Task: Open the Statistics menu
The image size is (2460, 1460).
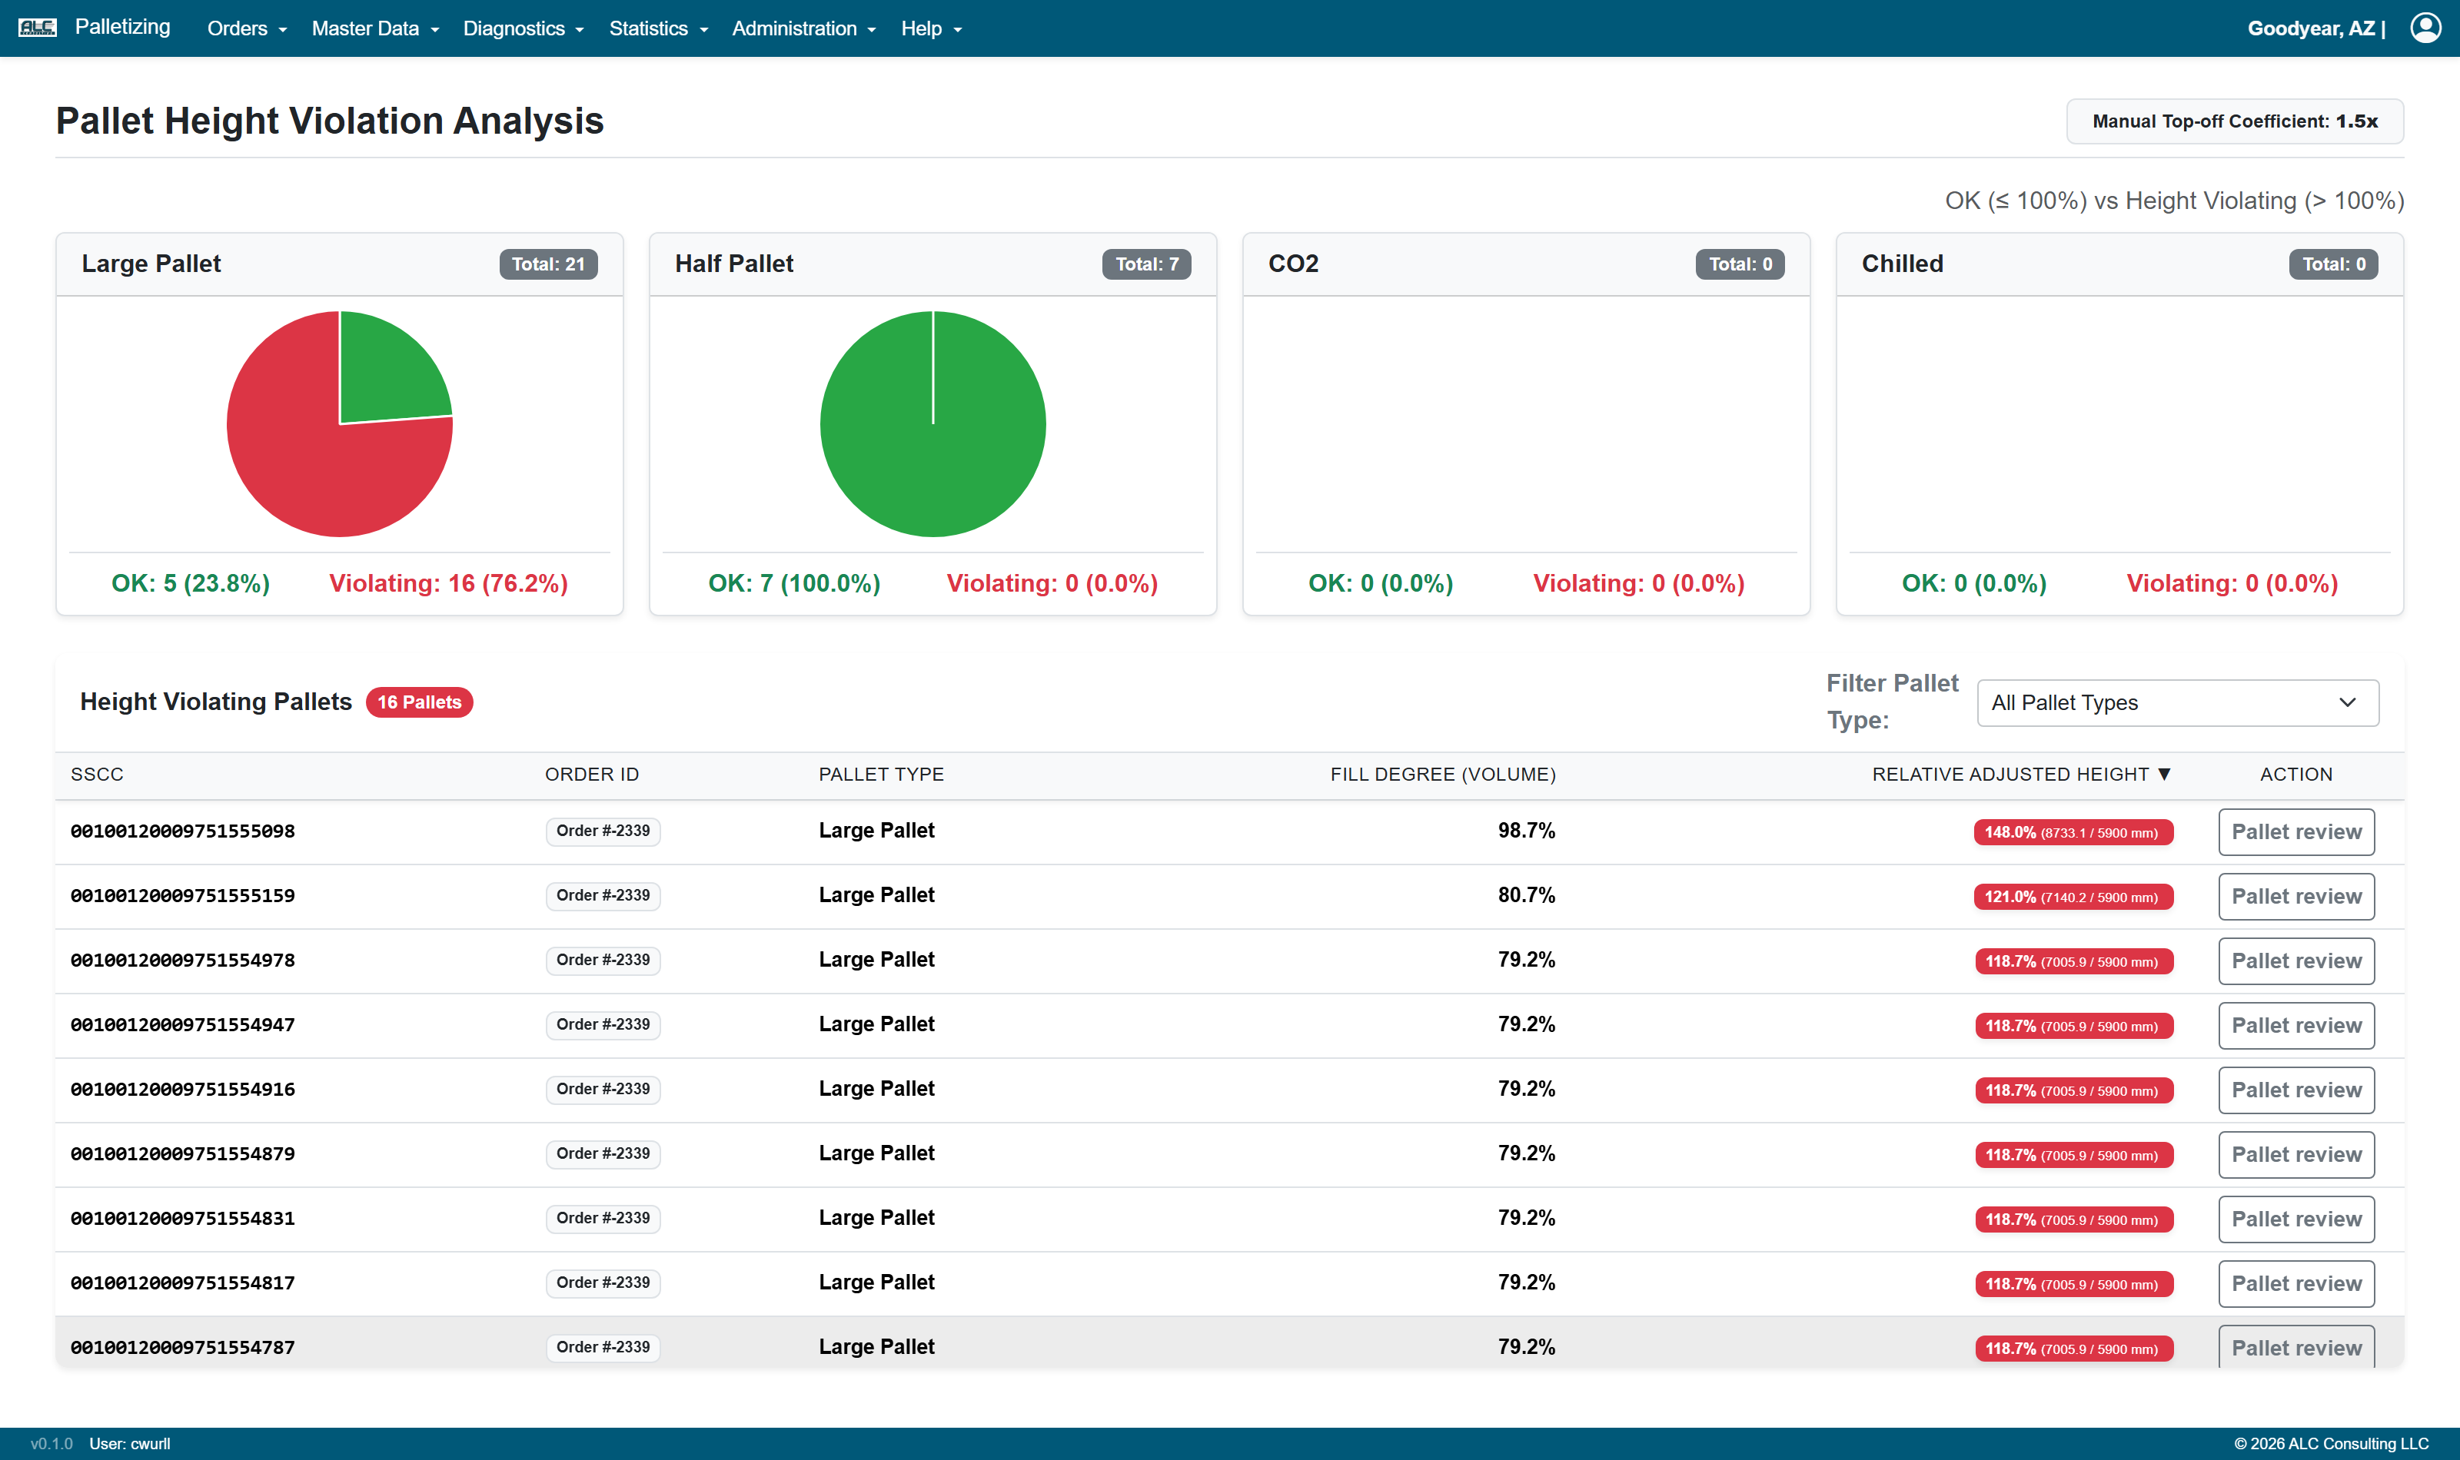Action: click(658, 28)
